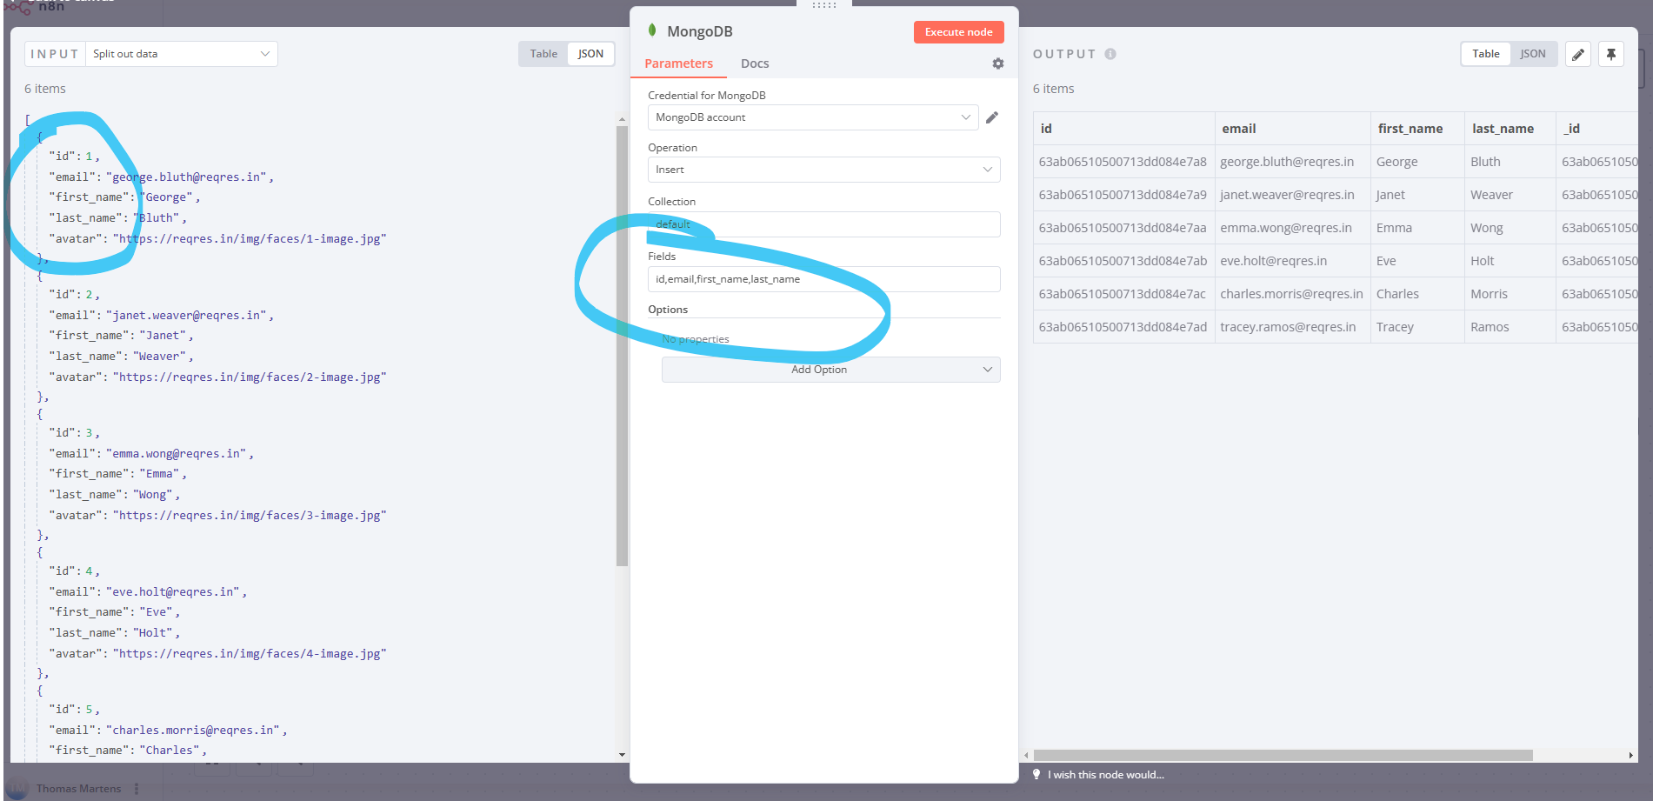Image resolution: width=1653 pixels, height=801 pixels.
Task: Click the "last_name": "Holt" JSON line
Action: click(x=114, y=633)
